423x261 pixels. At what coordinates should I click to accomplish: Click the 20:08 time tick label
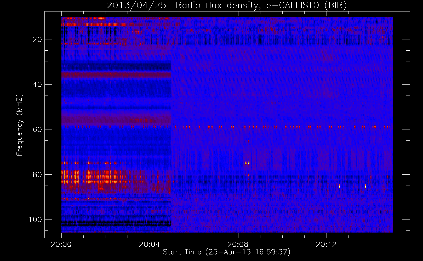[238, 245]
